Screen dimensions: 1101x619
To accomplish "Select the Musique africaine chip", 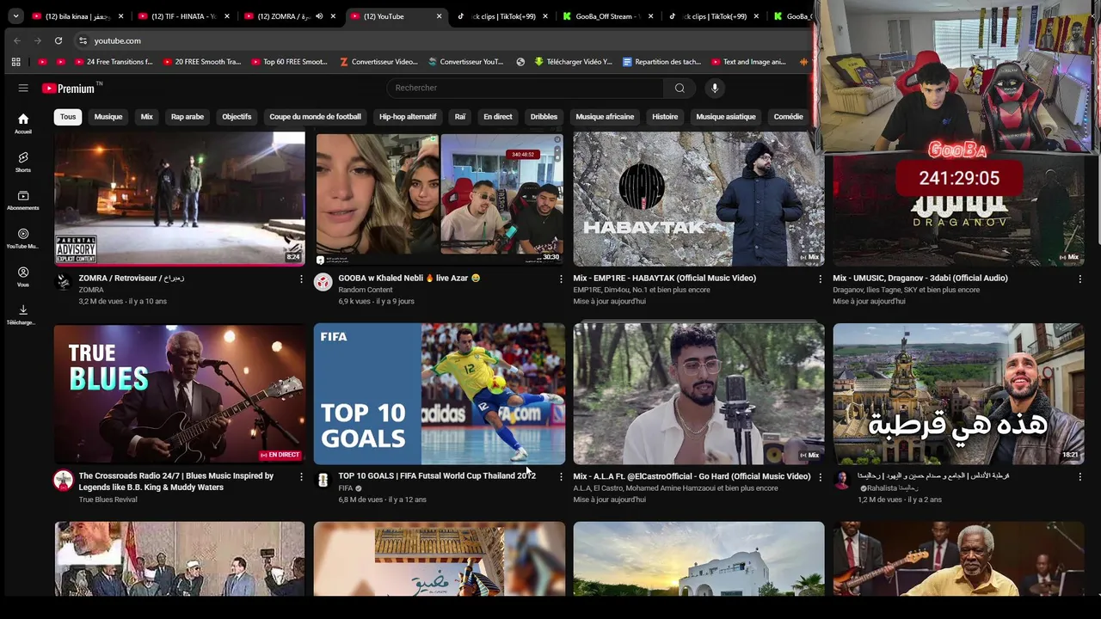I will click(x=605, y=117).
